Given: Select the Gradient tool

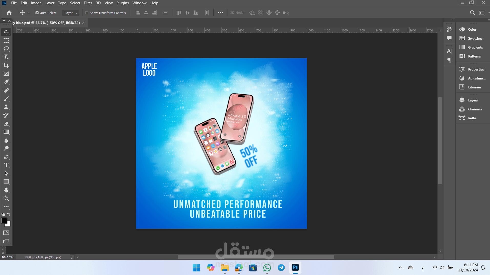Looking at the screenshot, I should coord(6,132).
